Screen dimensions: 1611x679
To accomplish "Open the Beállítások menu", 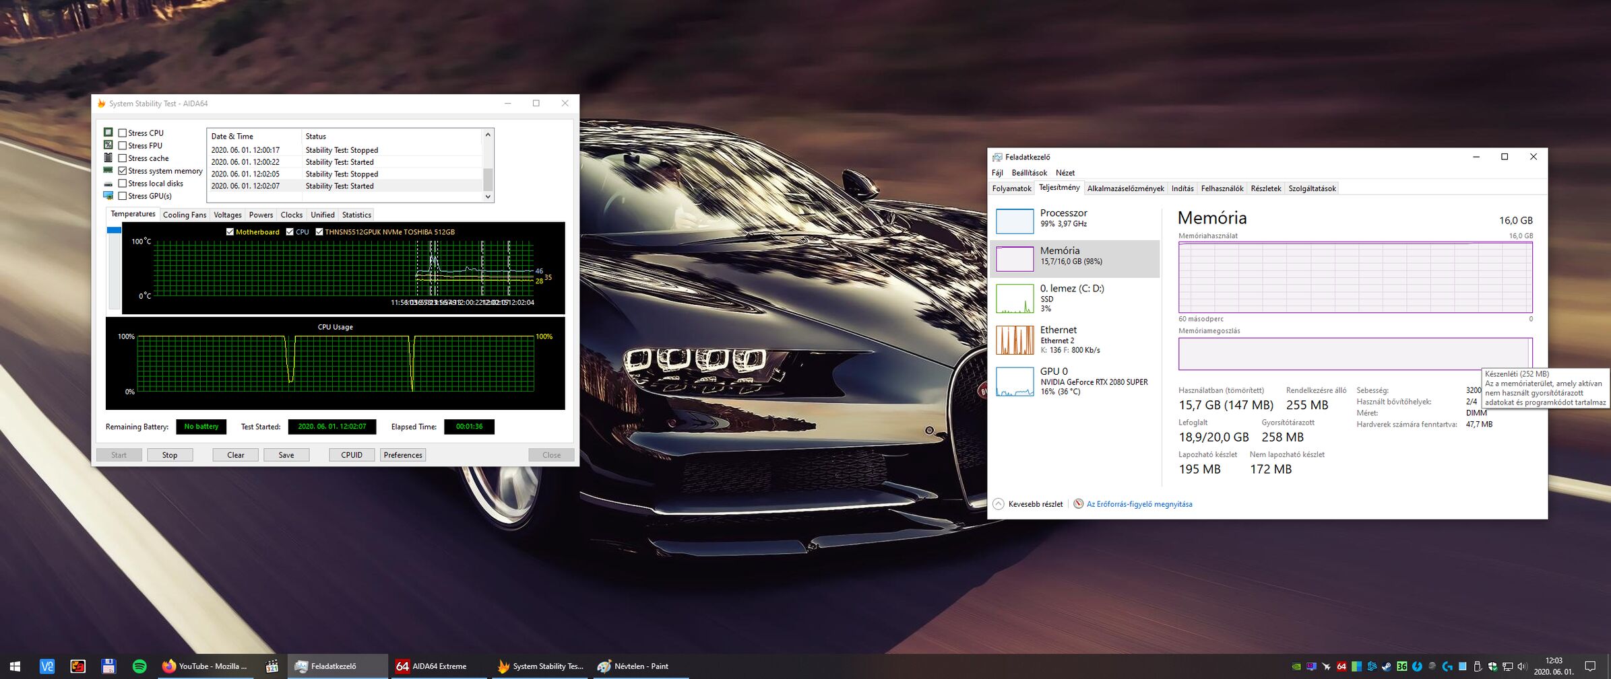I will pos(1029,173).
